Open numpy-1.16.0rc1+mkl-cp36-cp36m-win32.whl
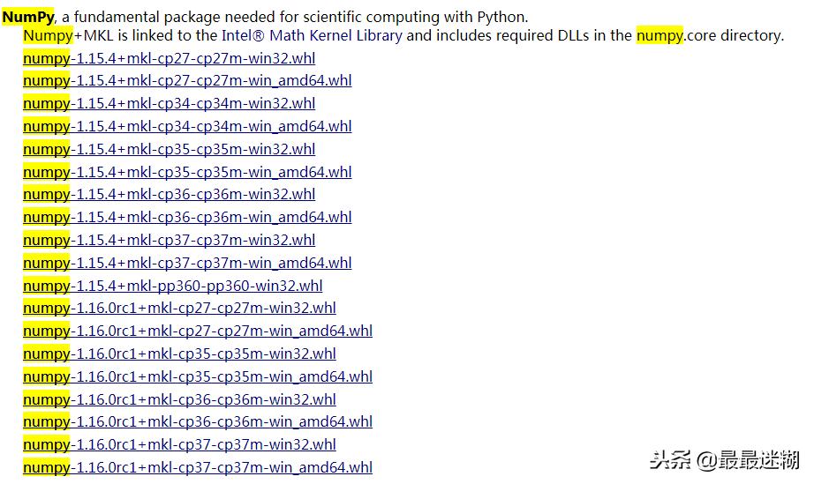The width and height of the screenshot is (814, 484). [x=179, y=399]
